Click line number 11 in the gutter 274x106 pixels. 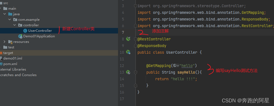click(122, 59)
